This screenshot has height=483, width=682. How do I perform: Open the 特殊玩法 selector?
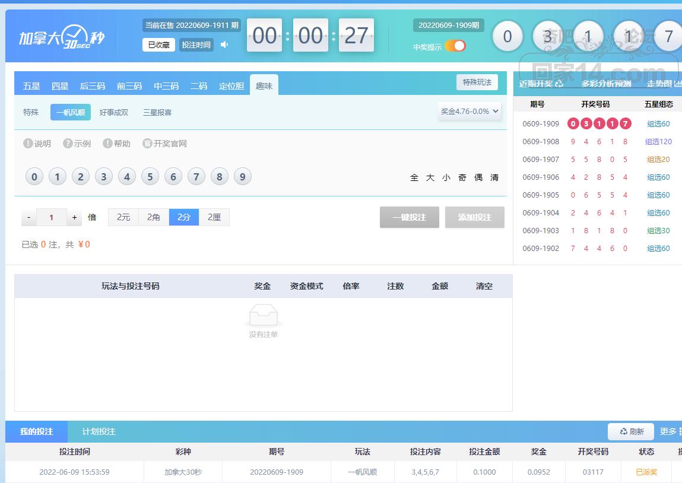tap(477, 82)
